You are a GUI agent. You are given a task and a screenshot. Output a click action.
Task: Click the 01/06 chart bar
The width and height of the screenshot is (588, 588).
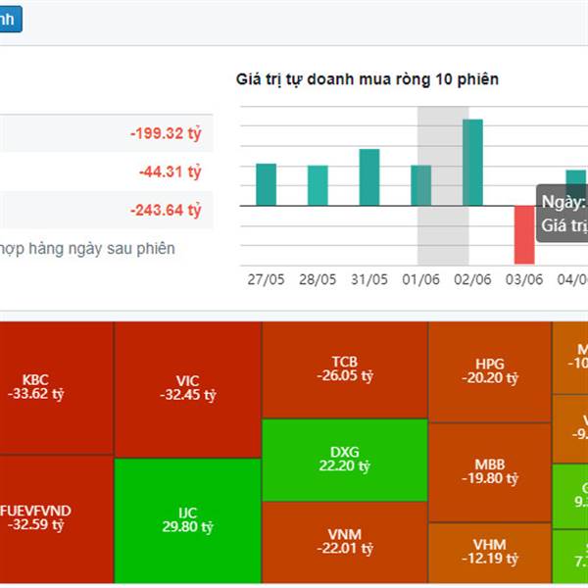tap(421, 185)
